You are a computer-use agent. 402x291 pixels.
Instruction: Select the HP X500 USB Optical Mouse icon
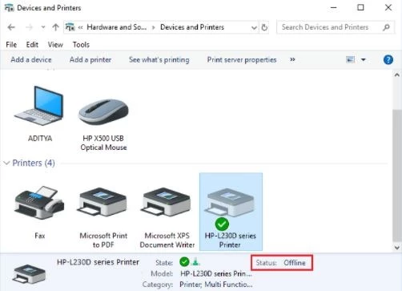pos(103,111)
